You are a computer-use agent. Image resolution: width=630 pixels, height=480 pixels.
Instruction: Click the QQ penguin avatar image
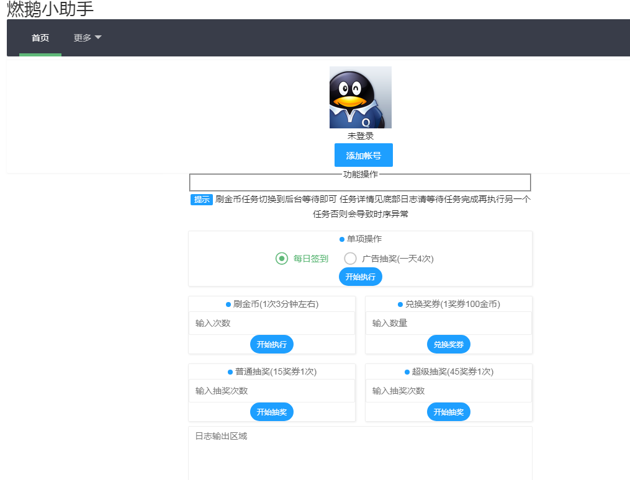360,97
